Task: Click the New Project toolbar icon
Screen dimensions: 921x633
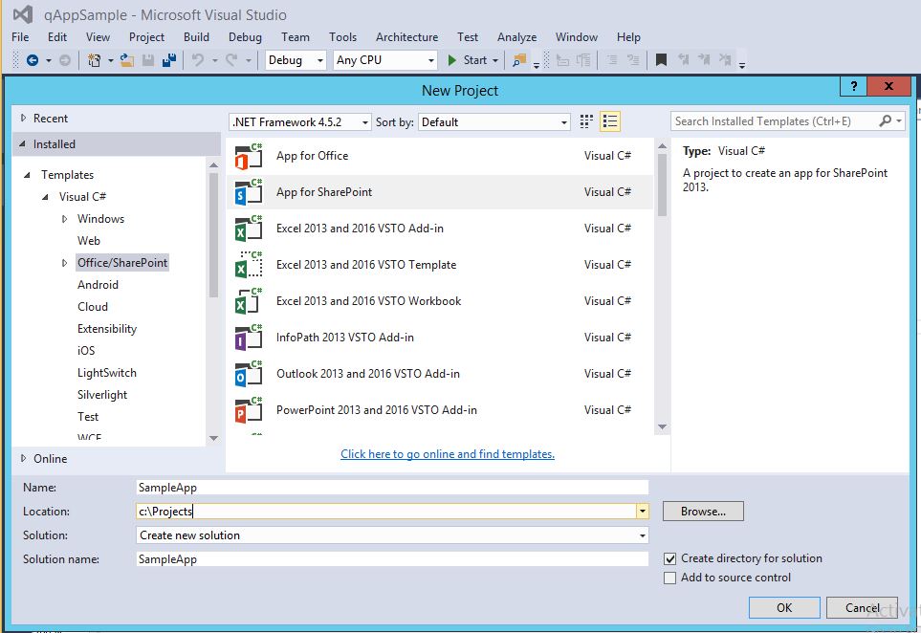Action: point(94,60)
